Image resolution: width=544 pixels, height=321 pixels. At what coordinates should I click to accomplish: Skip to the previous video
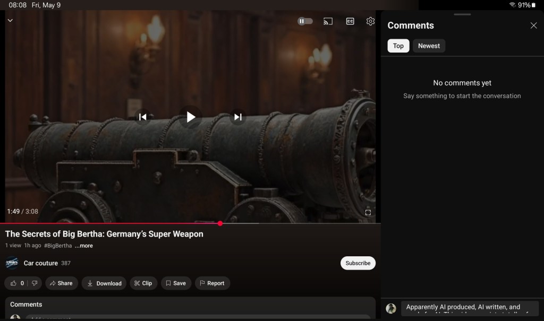tap(142, 117)
